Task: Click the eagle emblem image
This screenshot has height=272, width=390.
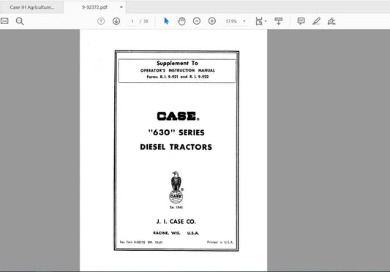Action: (x=176, y=187)
